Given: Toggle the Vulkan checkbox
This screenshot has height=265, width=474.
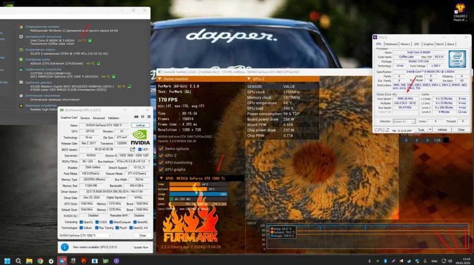Looking at the screenshot, I should pos(81,228).
